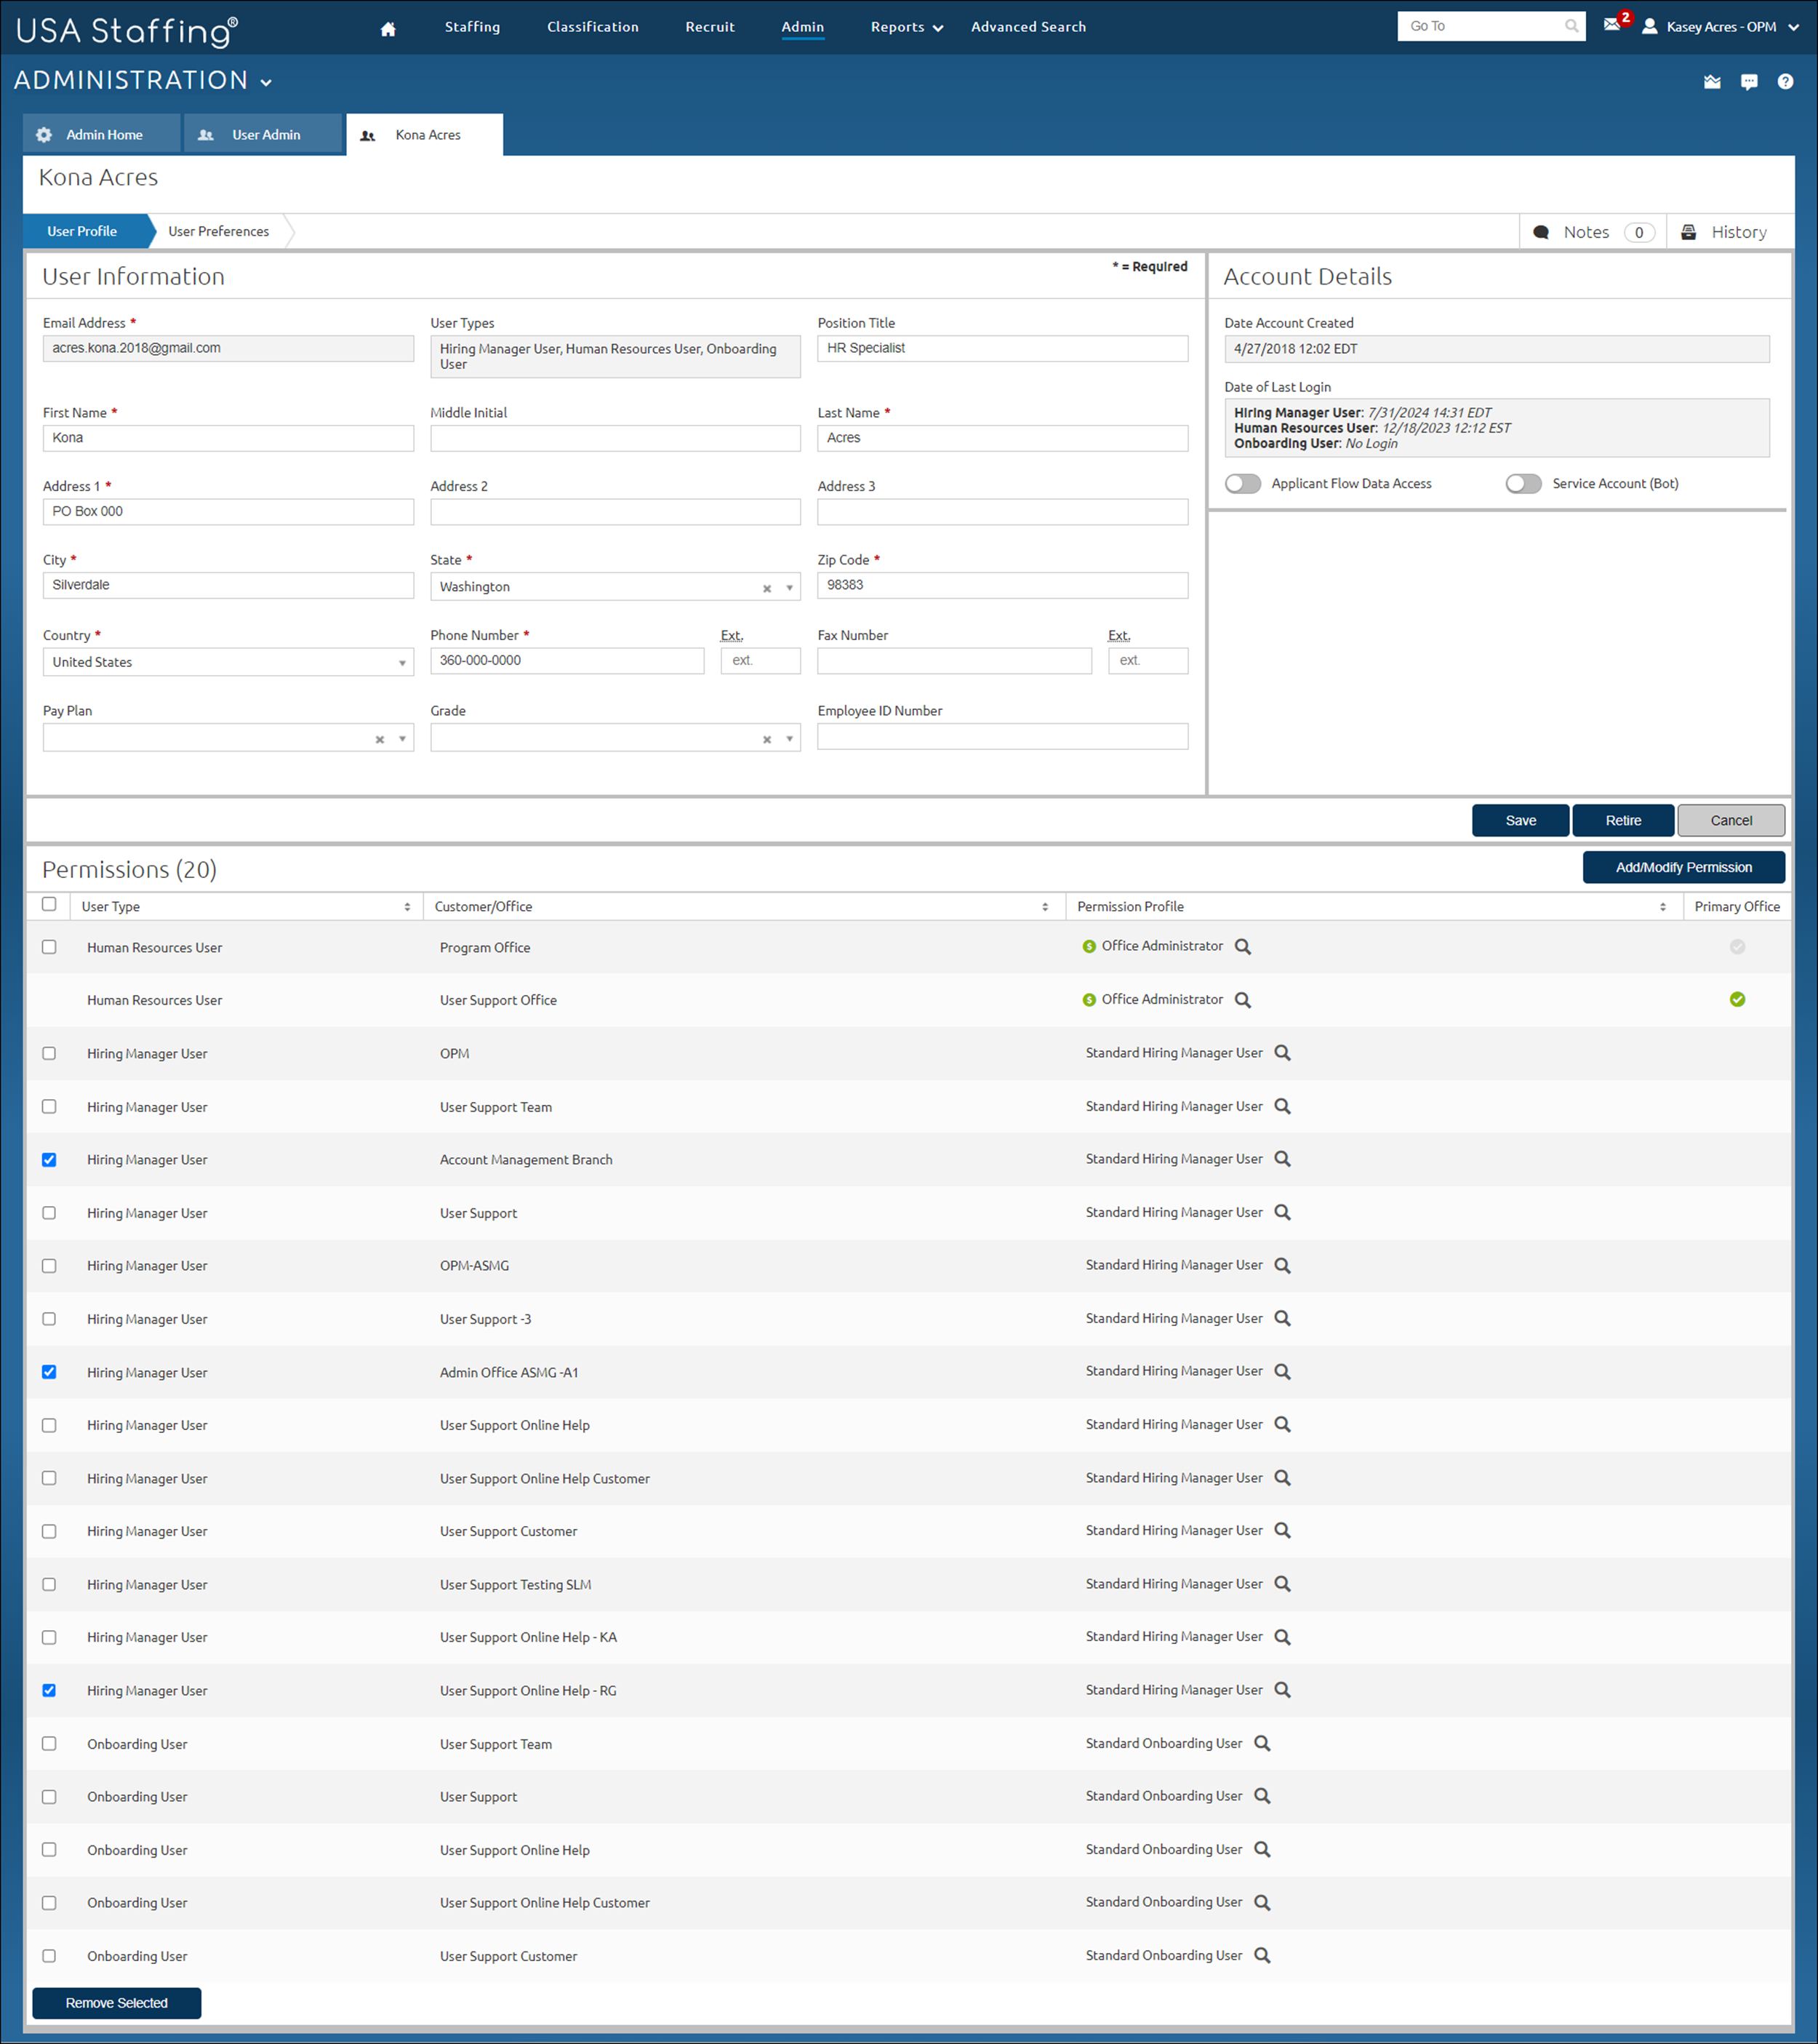
Task: Inspect Onboarding profile for User Support Team
Action: point(1262,1743)
